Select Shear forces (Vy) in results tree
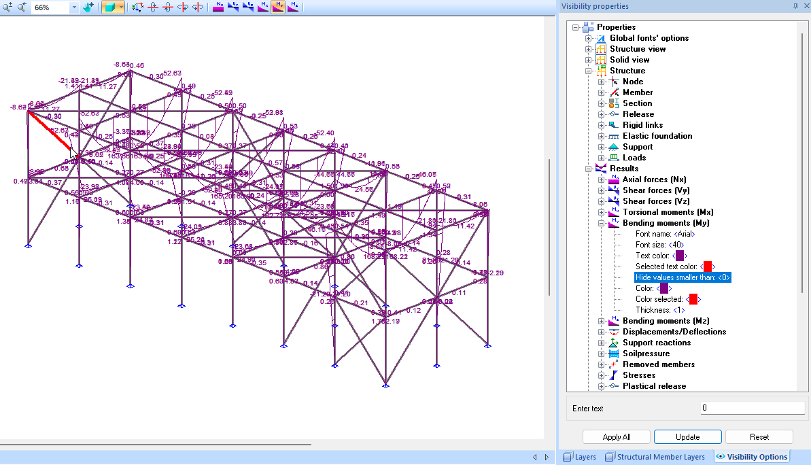The image size is (811, 465). click(656, 190)
